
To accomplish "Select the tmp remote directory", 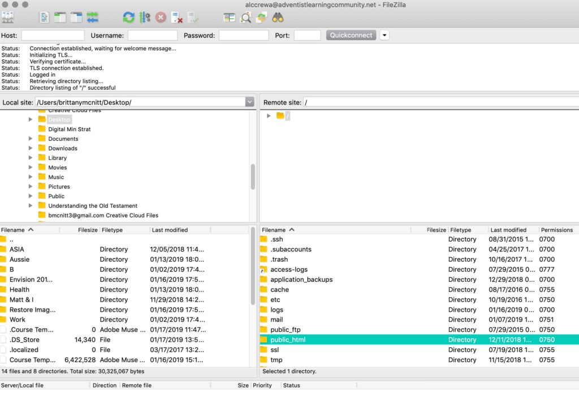I will click(276, 360).
